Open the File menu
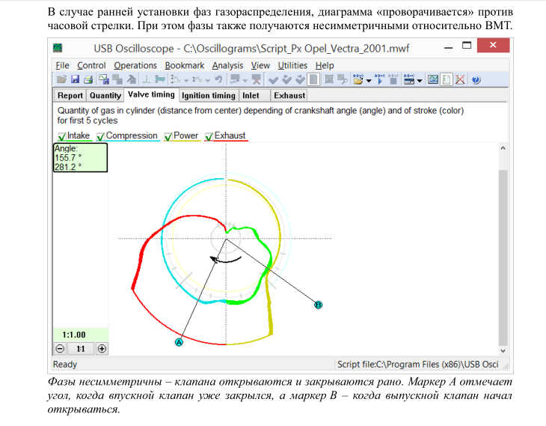 (x=62, y=66)
